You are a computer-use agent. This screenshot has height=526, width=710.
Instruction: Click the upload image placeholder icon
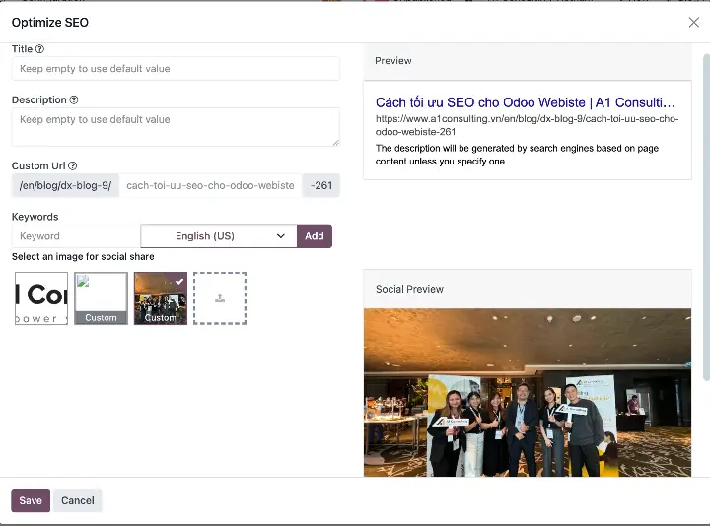click(x=220, y=298)
